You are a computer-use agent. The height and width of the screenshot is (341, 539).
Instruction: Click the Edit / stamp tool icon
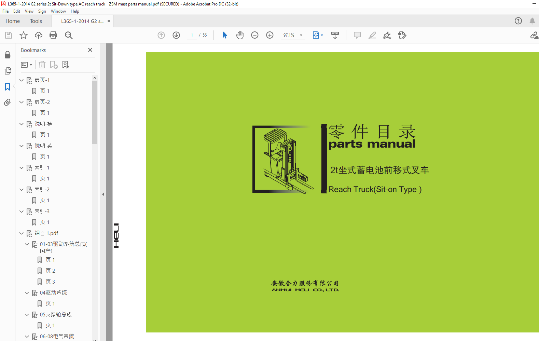pos(402,35)
